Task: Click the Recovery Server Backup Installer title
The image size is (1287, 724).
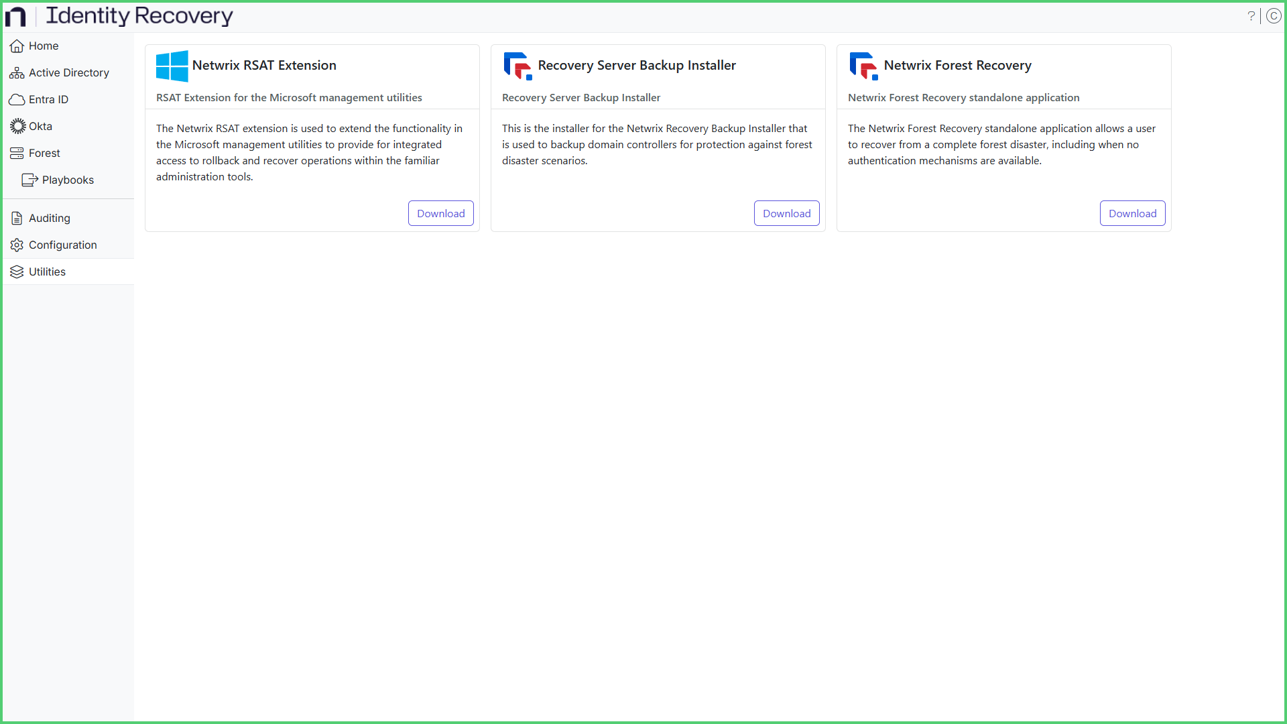Action: [637, 66]
